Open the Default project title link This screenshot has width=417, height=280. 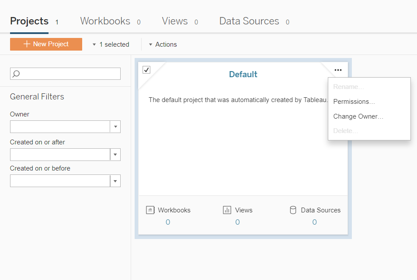click(x=243, y=75)
